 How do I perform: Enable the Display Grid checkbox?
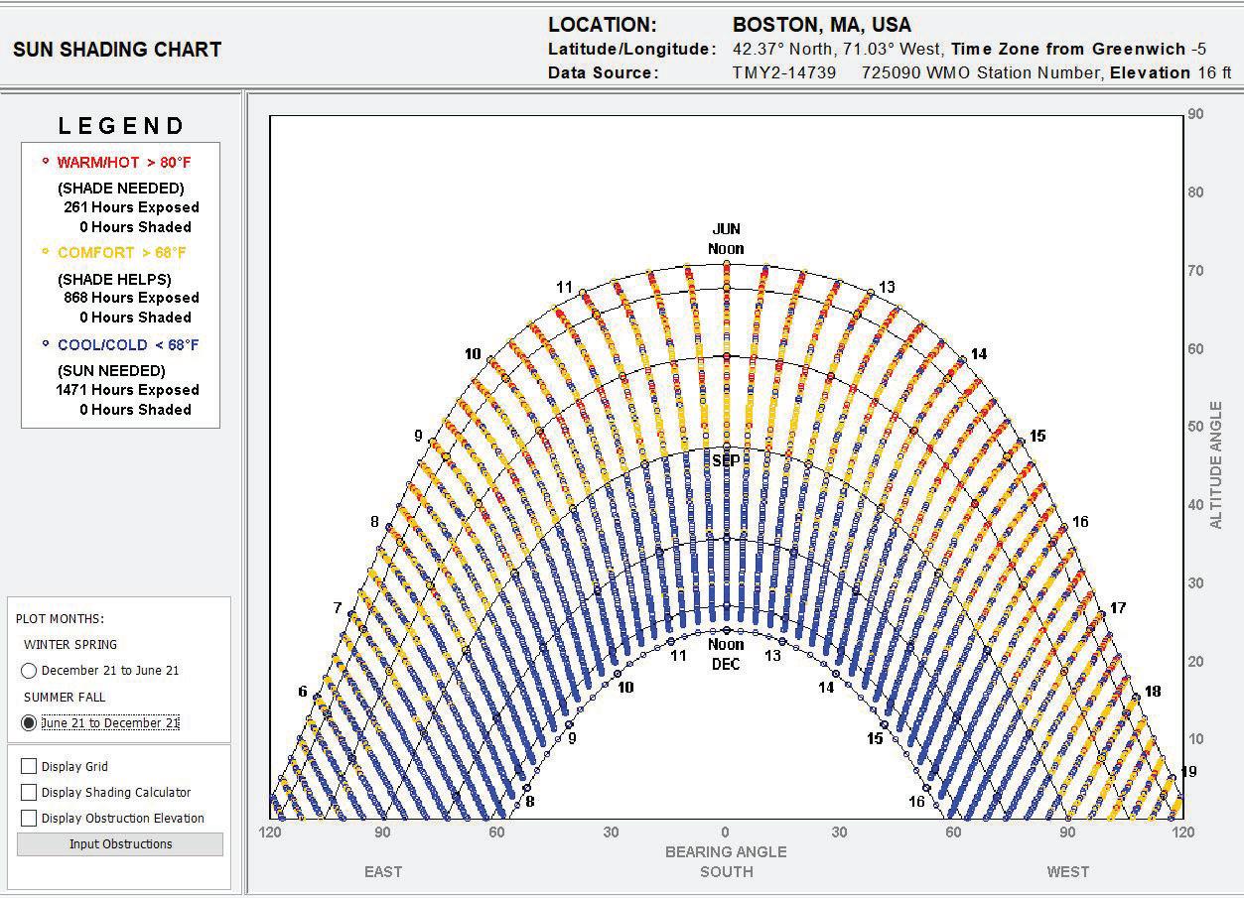pos(29,766)
